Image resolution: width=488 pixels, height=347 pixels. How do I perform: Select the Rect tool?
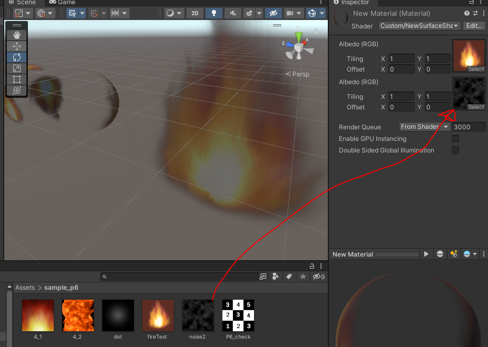tap(17, 79)
